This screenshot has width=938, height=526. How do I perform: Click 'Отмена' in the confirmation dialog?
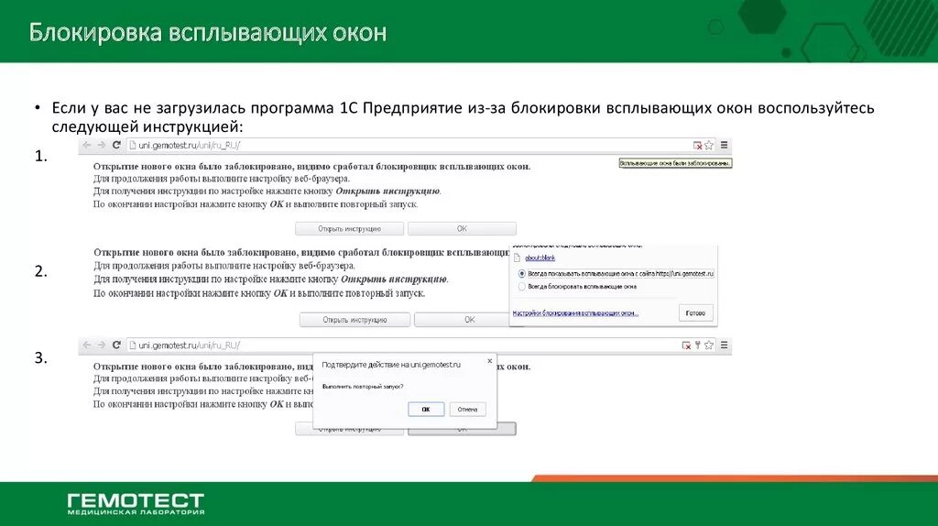(467, 410)
